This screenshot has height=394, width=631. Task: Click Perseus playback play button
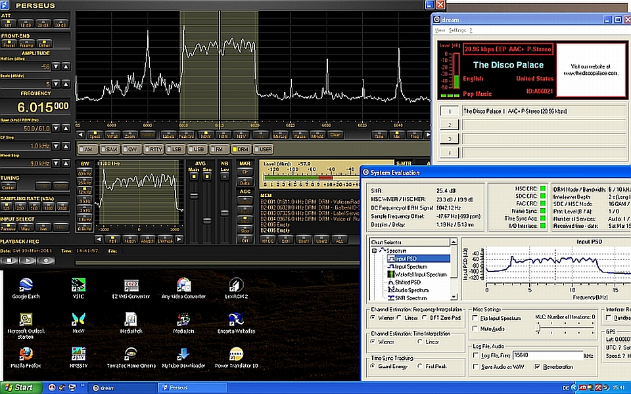[28, 260]
